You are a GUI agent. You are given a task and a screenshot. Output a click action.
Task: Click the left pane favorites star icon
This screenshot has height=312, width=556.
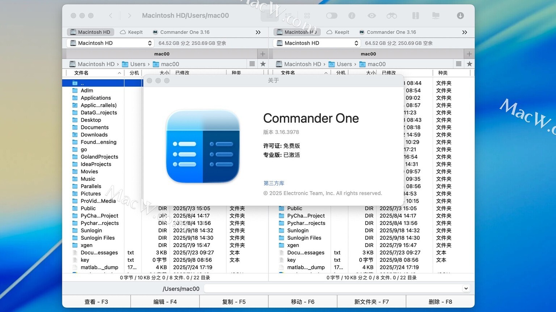point(263,64)
